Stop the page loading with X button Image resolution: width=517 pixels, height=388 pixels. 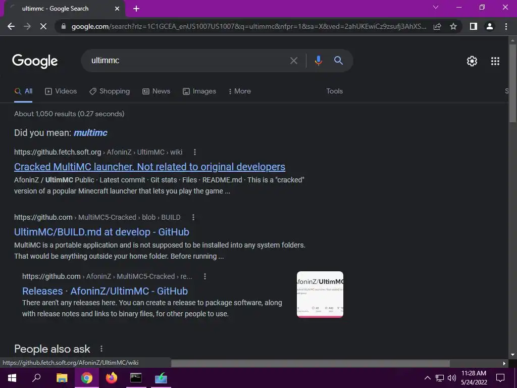[x=43, y=26]
